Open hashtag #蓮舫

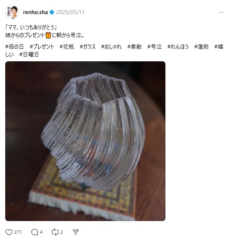201,46
